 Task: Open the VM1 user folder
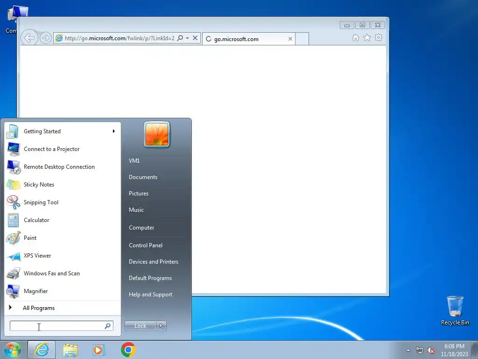coord(134,161)
